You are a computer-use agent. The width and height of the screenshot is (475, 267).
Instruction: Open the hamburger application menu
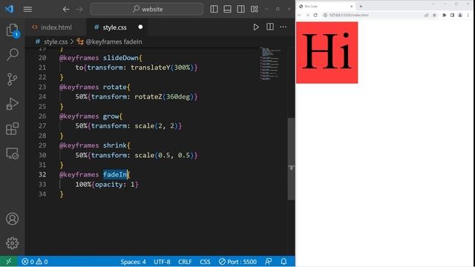(27, 9)
